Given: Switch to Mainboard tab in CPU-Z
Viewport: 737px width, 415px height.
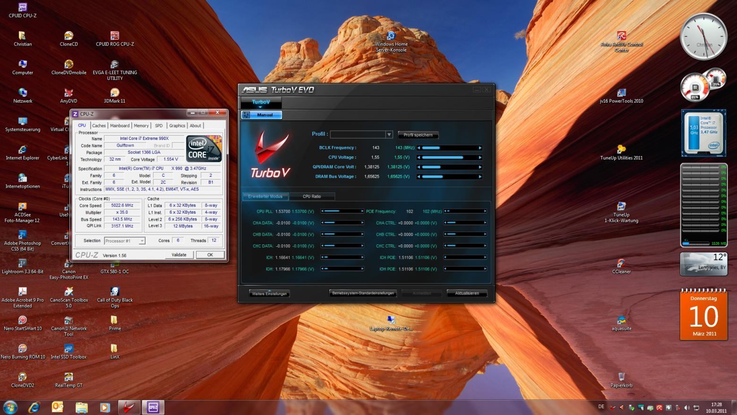Looking at the screenshot, I should [120, 125].
